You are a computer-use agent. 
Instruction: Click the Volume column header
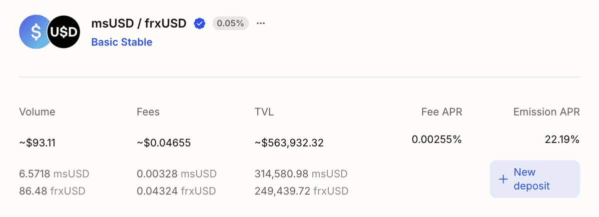tap(37, 112)
